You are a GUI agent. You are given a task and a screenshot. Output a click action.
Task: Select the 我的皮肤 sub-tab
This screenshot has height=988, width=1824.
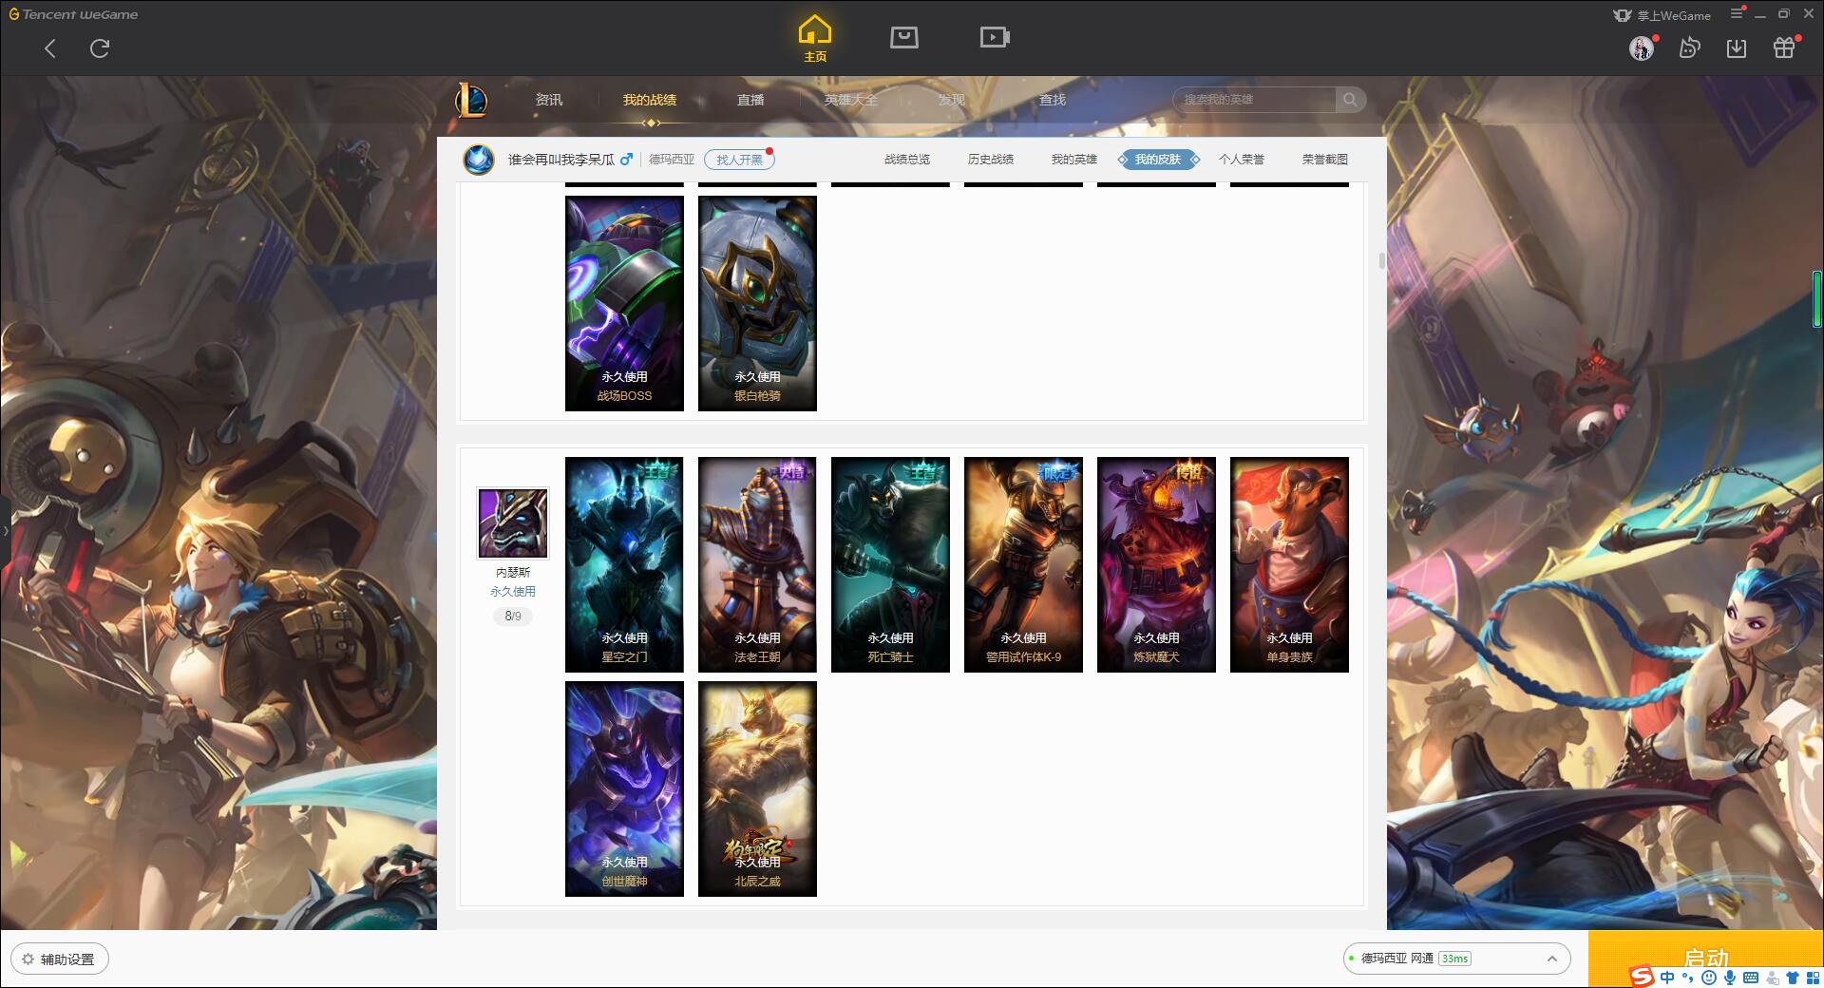[x=1158, y=160]
